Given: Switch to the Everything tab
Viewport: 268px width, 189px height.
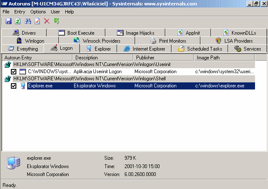Looking at the screenshot, I should tap(23, 49).
